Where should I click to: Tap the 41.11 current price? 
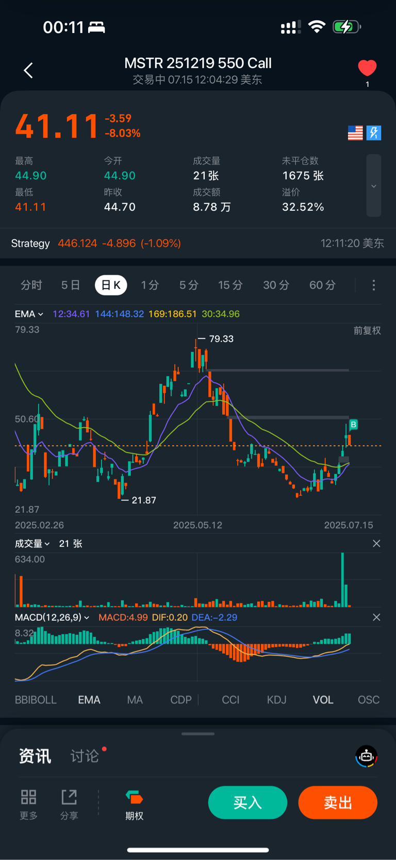pos(57,126)
